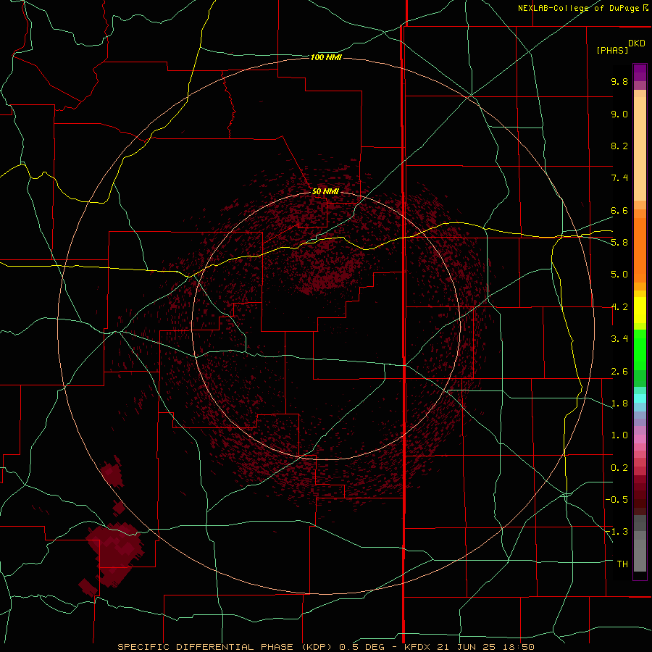Click the 2.6 value on the scale

click(x=619, y=372)
